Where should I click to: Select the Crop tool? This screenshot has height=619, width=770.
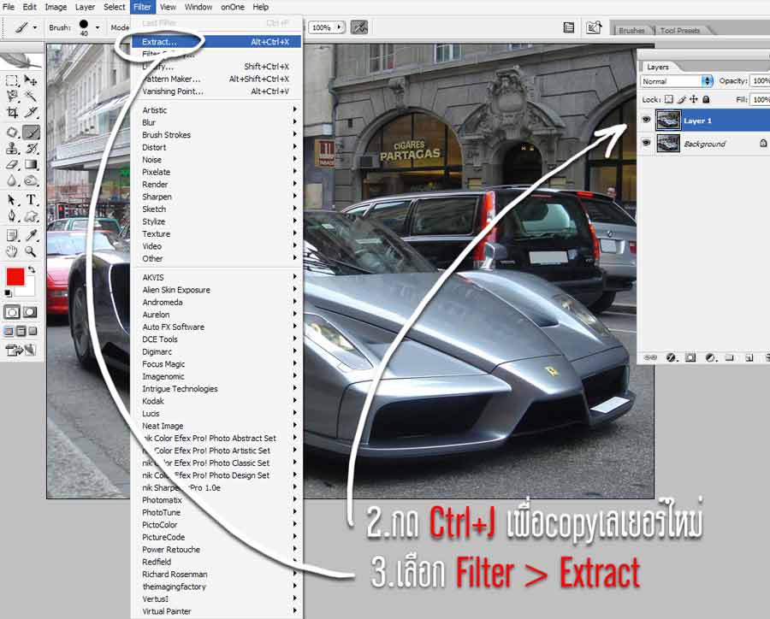click(12, 112)
